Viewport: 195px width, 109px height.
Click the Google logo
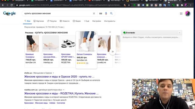pyautogui.click(x=9, y=13)
